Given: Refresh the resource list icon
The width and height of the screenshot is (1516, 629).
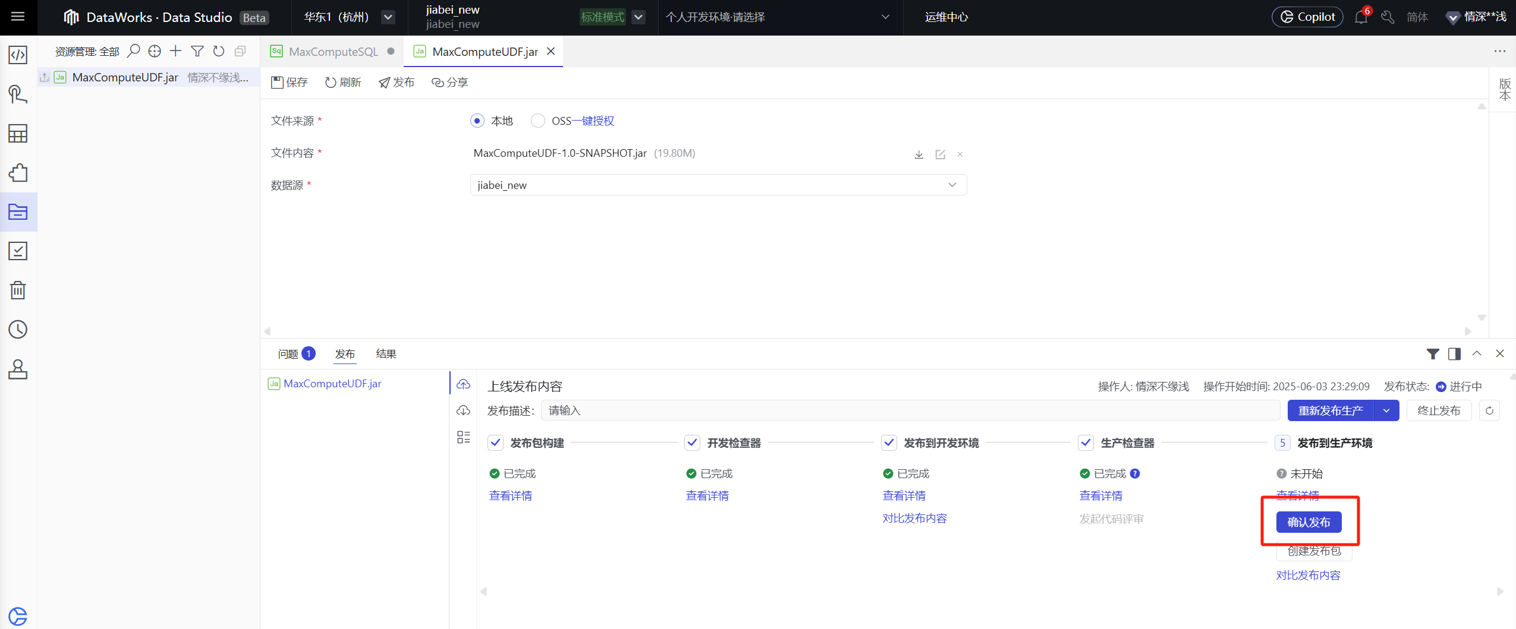Looking at the screenshot, I should (219, 51).
